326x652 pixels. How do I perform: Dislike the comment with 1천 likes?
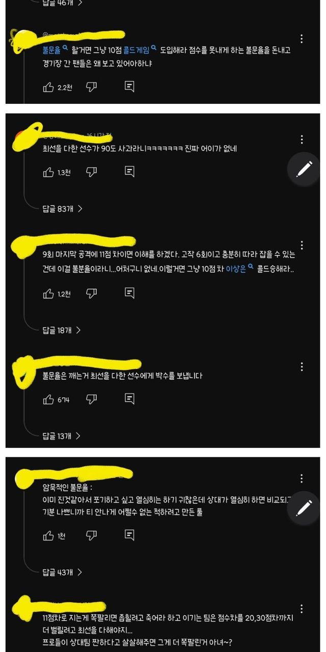pyautogui.click(x=91, y=535)
